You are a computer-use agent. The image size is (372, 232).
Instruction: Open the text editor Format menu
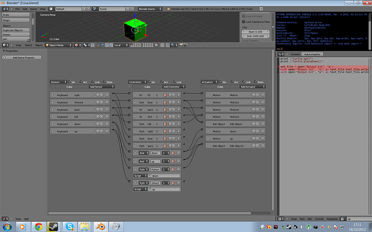click(x=319, y=219)
